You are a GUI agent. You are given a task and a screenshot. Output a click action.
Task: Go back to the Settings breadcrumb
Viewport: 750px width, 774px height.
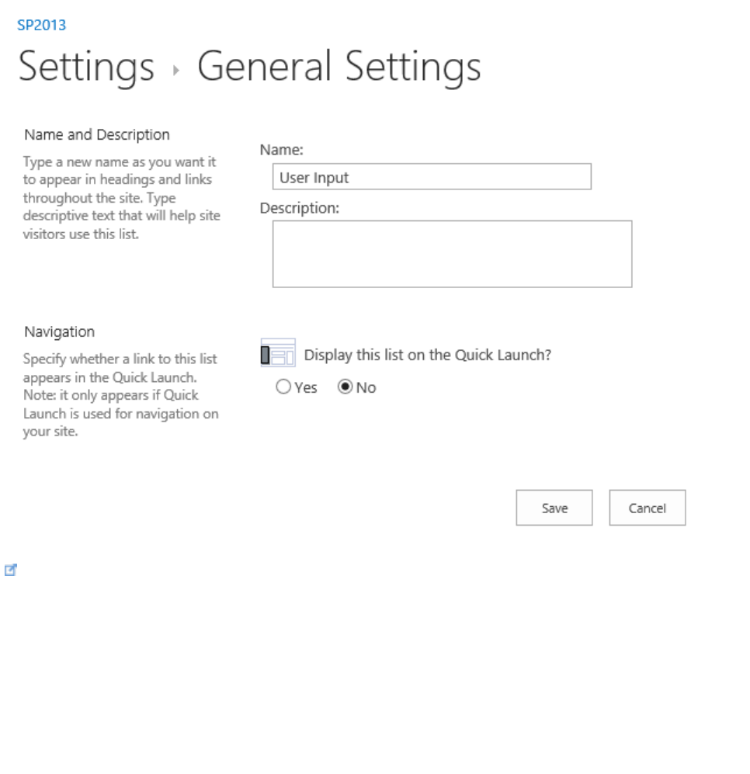point(86,67)
